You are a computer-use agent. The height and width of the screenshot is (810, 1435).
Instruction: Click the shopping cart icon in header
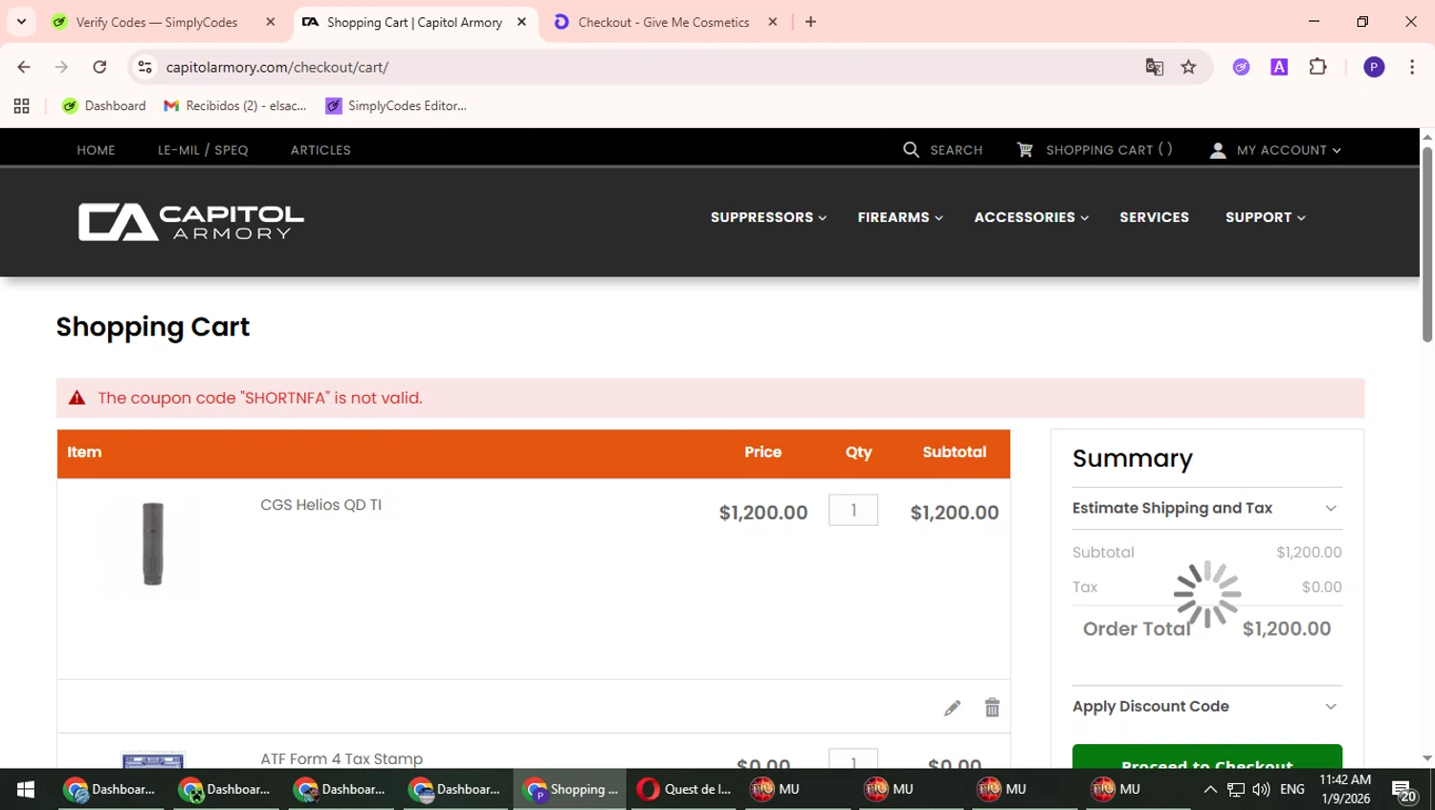1025,150
